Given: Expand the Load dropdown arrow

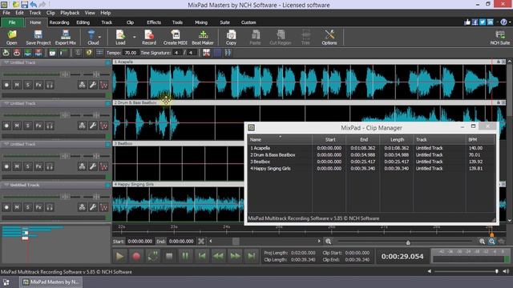Looking at the screenshot, I should pos(134,38).
